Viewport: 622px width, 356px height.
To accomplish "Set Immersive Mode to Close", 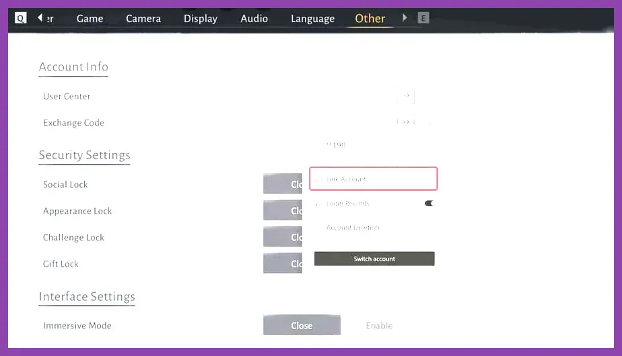I will [302, 325].
